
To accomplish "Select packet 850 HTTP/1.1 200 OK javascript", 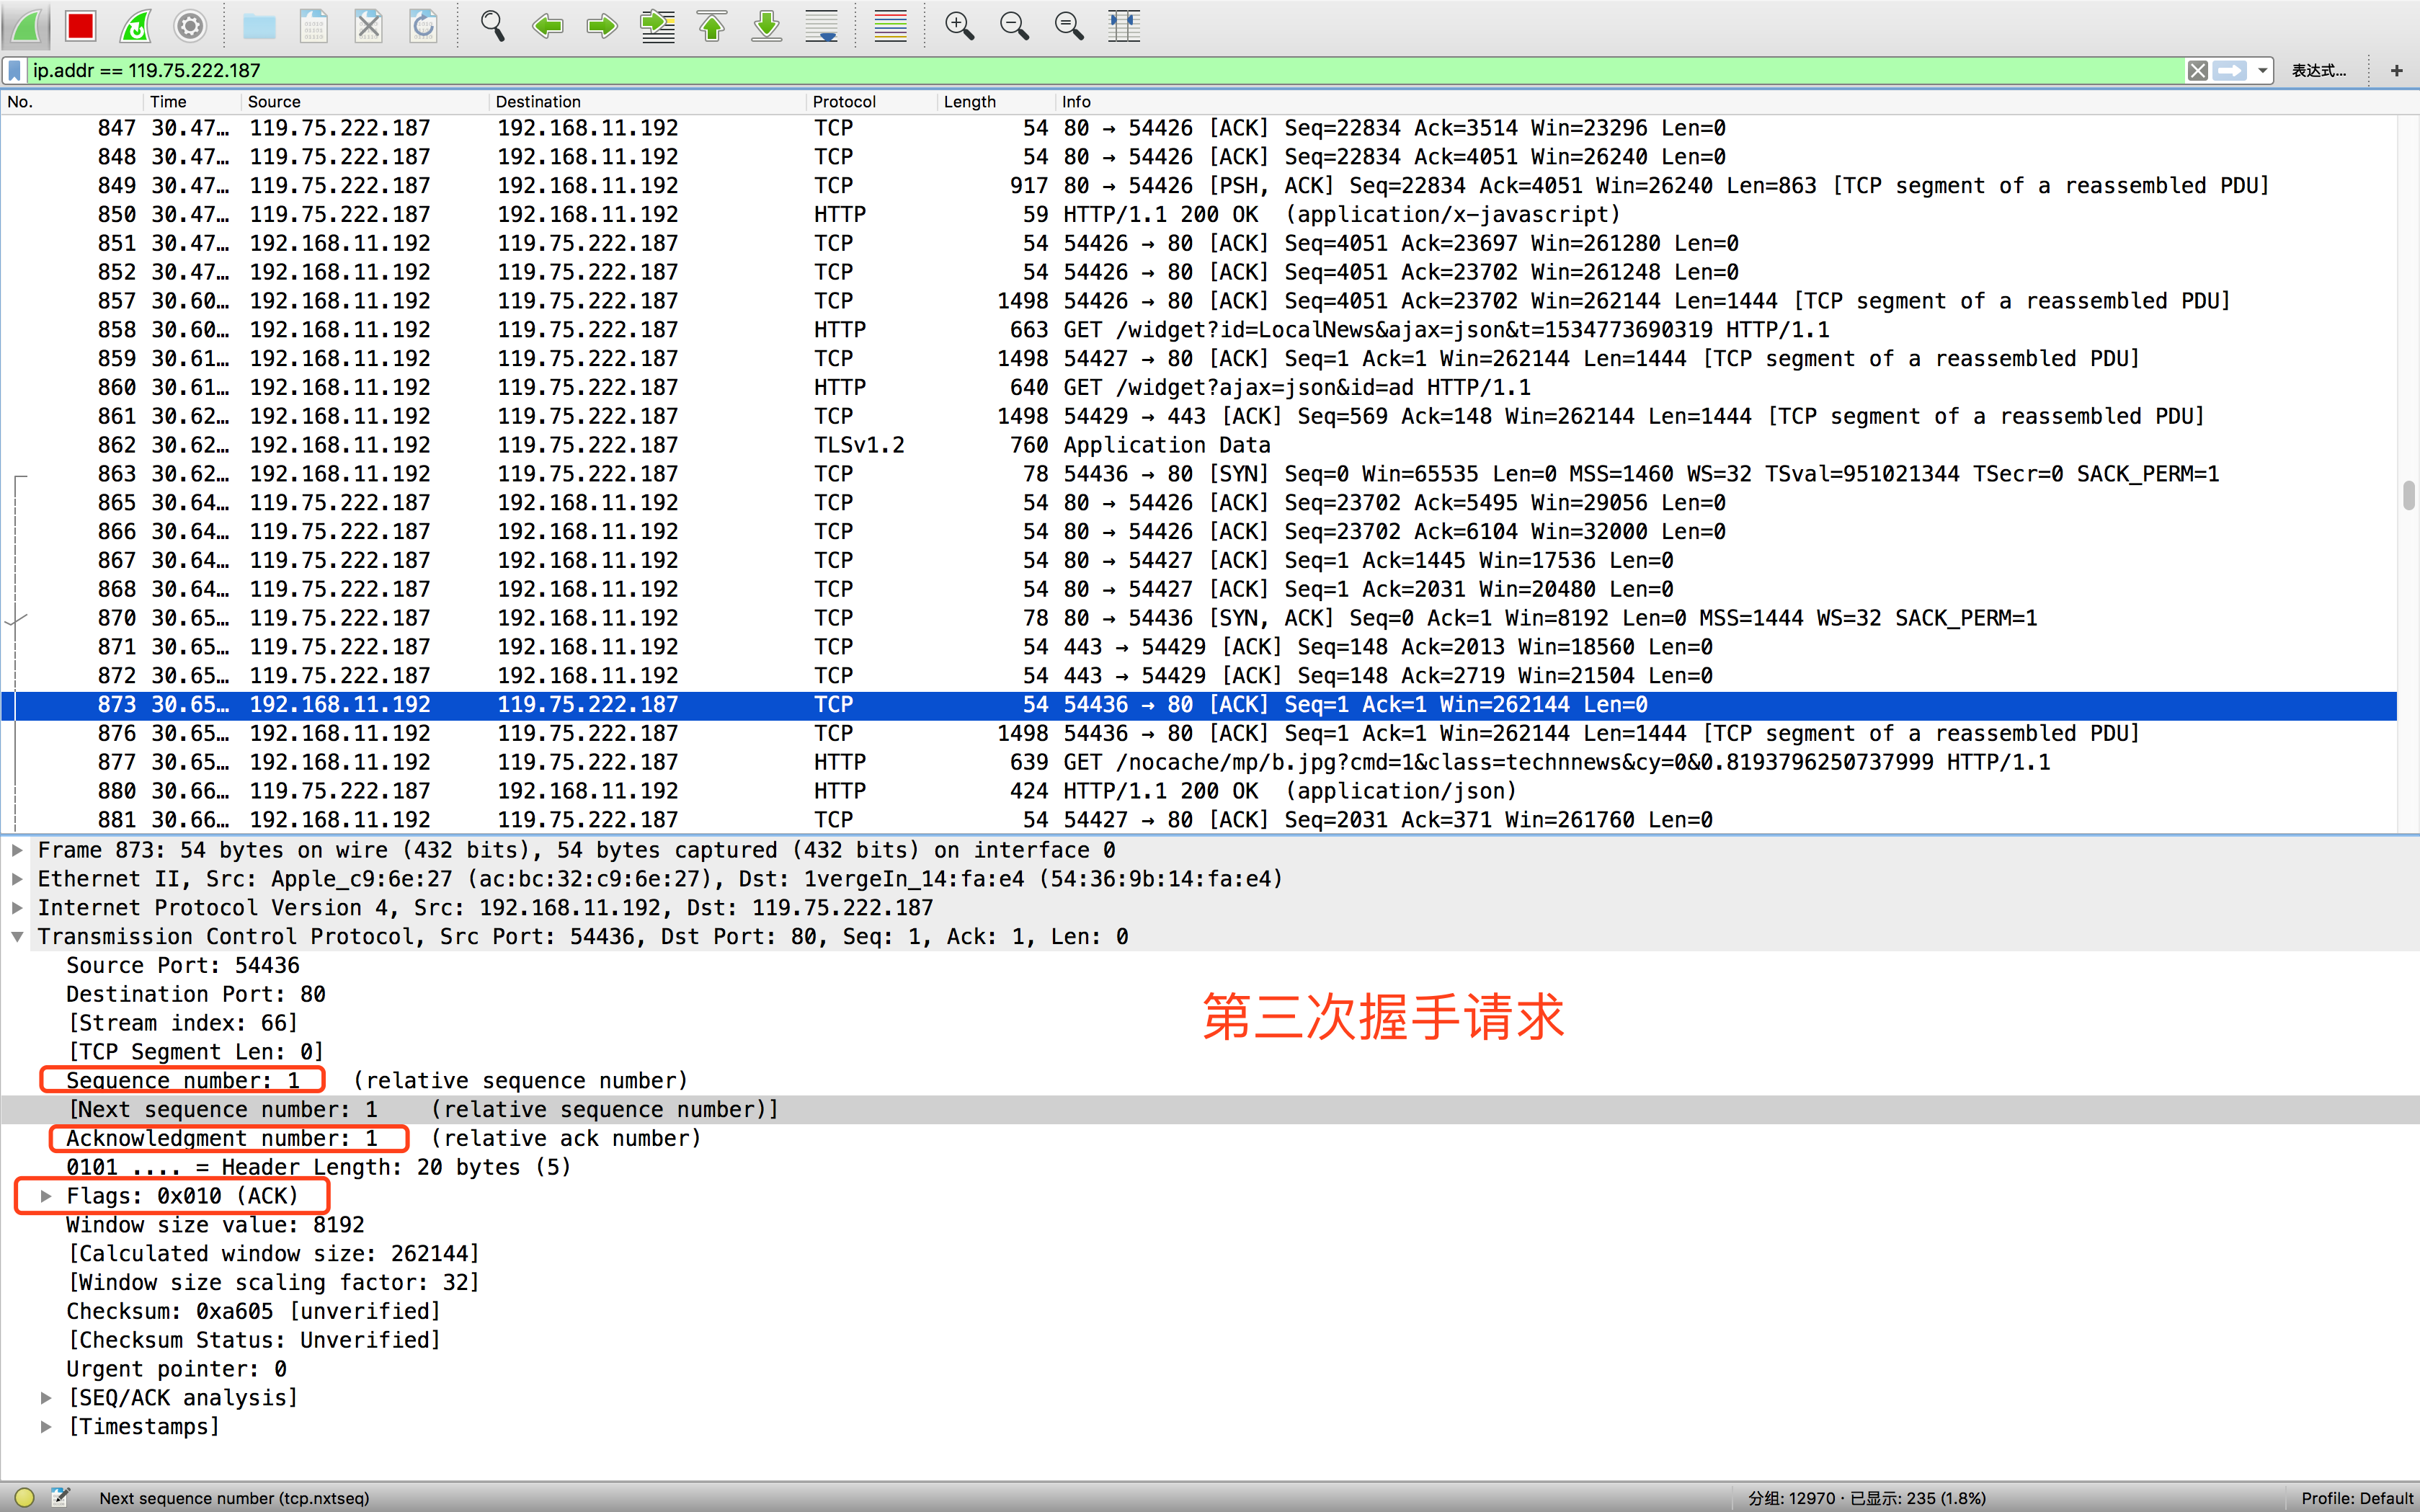I will click(x=1199, y=214).
